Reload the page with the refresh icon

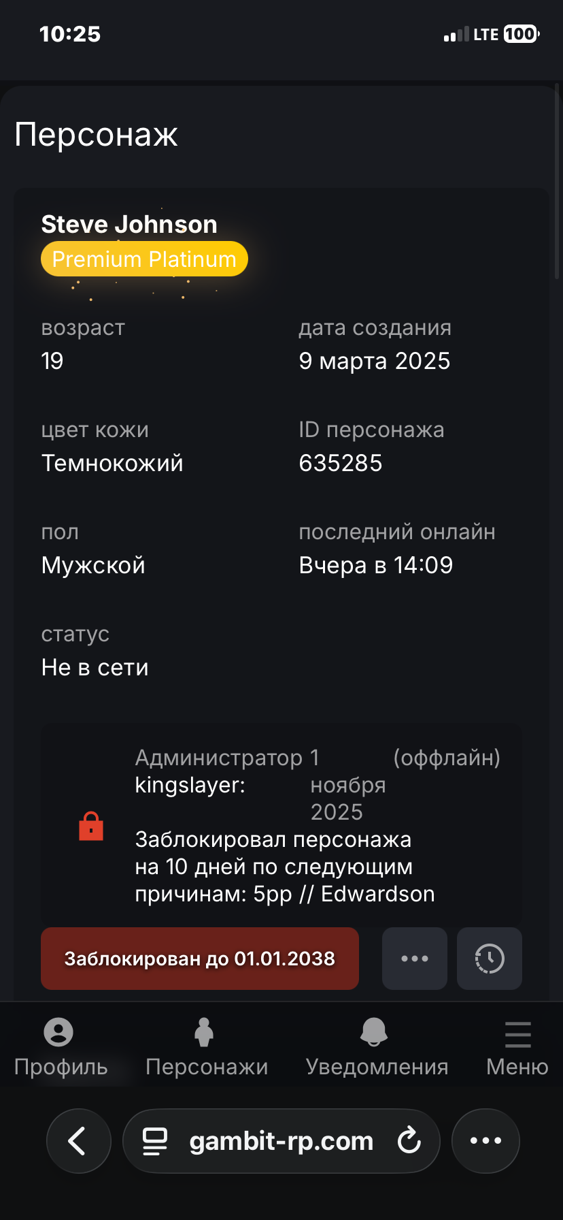point(409,1141)
